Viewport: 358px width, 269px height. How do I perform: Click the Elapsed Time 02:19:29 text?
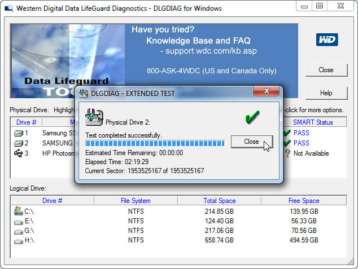117,162
